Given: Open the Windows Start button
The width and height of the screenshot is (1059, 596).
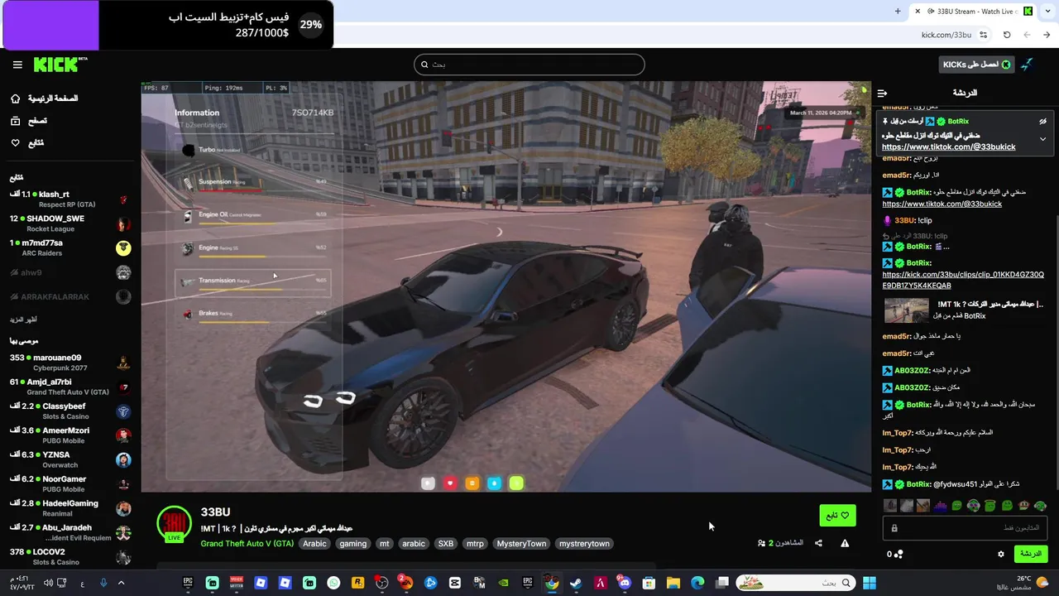Looking at the screenshot, I should [870, 583].
